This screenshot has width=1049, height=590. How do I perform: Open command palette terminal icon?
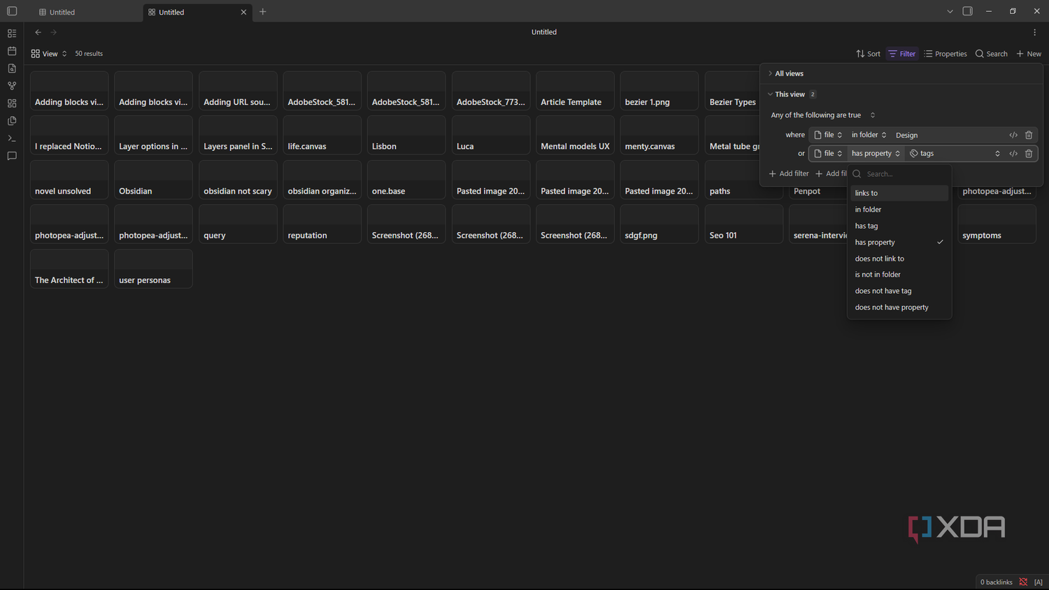[12, 138]
